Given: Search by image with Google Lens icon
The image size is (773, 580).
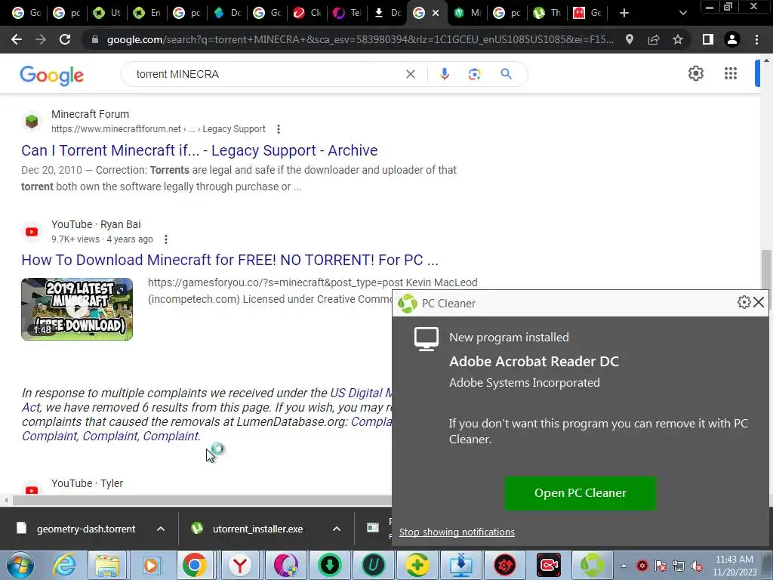Looking at the screenshot, I should pyautogui.click(x=474, y=74).
